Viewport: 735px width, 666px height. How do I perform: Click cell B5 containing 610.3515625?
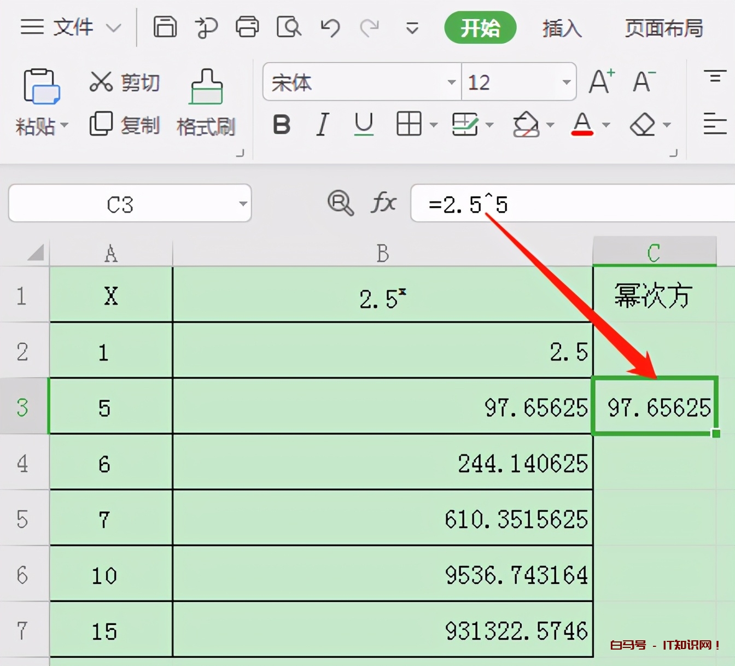pyautogui.click(x=383, y=518)
